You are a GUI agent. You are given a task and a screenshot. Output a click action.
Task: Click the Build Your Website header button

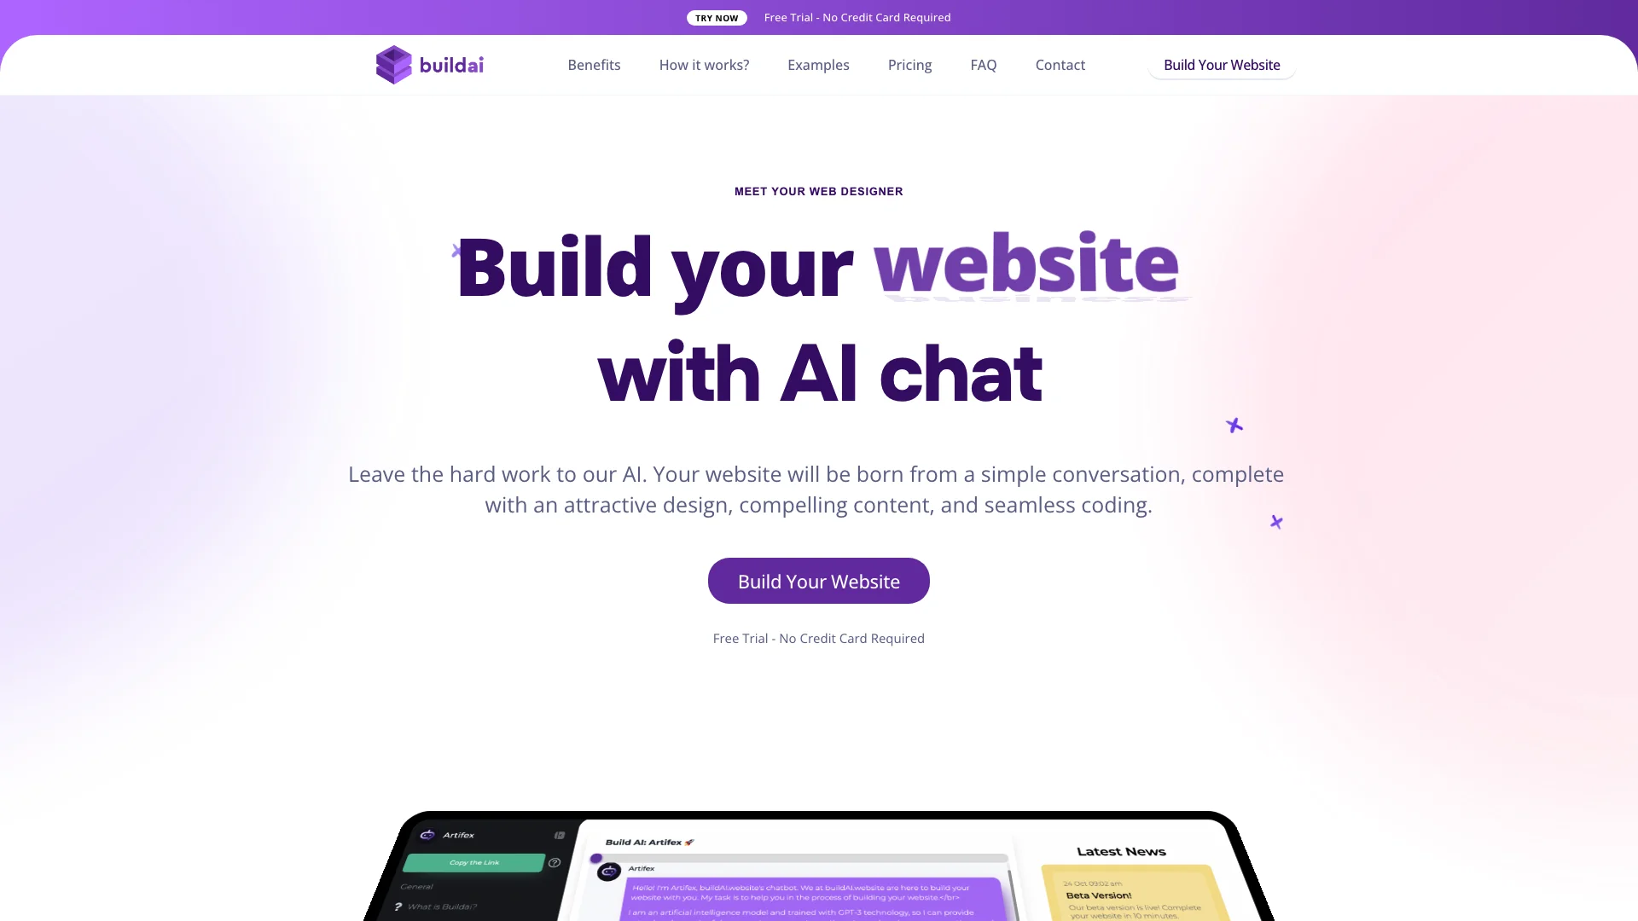click(1222, 64)
